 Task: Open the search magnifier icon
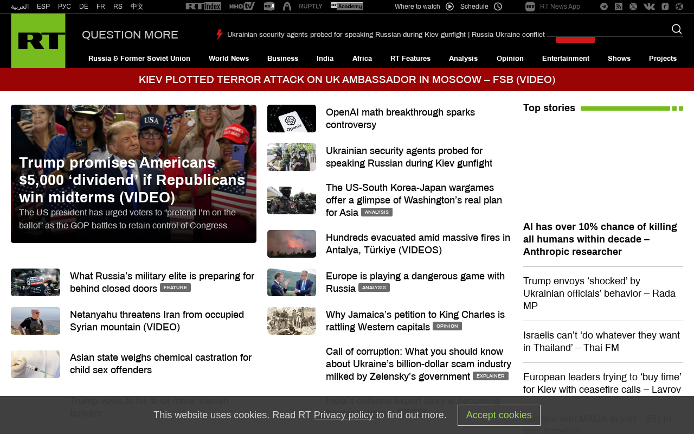coord(677,29)
